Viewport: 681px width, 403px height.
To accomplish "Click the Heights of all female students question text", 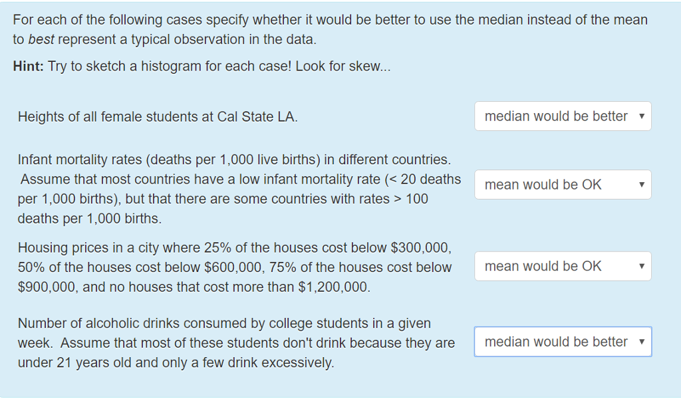I will [158, 117].
